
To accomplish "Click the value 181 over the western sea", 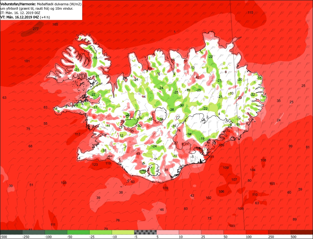I will pyautogui.click(x=27, y=61).
